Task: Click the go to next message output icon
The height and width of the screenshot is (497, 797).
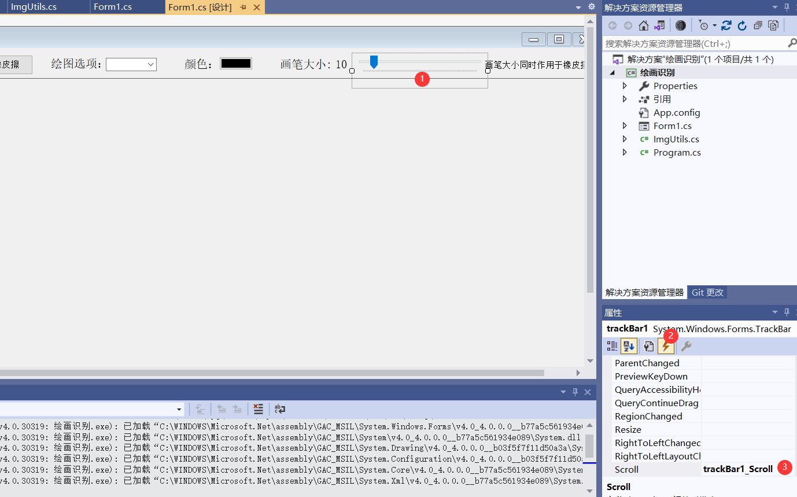Action: [x=237, y=409]
